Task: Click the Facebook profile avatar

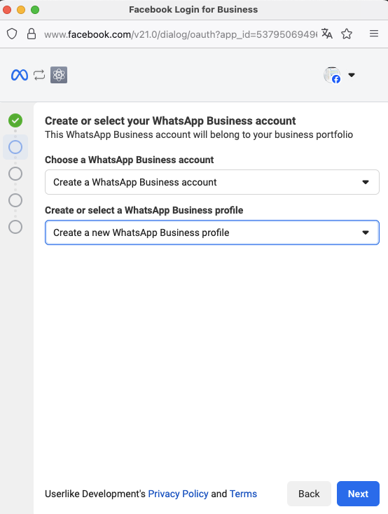Action: click(x=332, y=75)
